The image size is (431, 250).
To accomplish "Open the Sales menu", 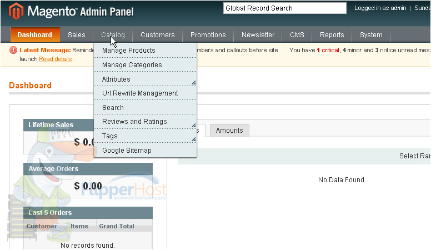I will [77, 35].
